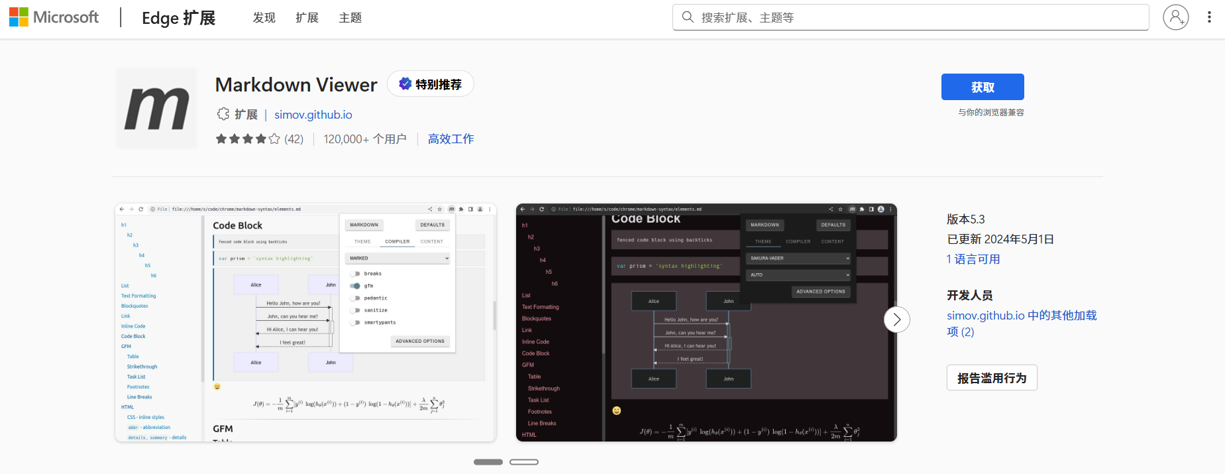Advance the screenshot carousel with next arrow
Viewport: 1225px width, 474px height.
[897, 320]
